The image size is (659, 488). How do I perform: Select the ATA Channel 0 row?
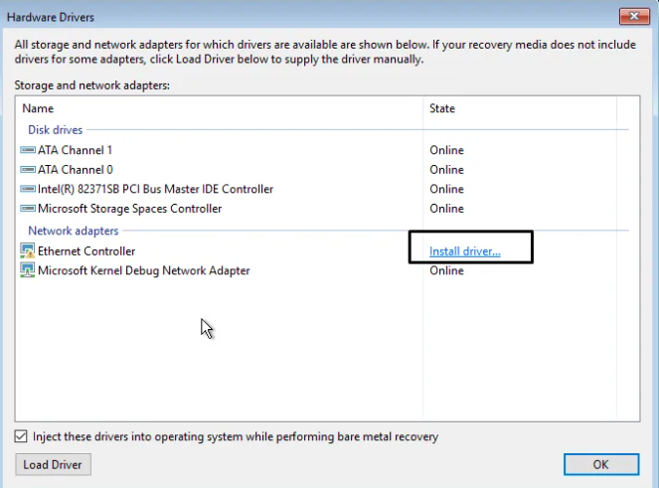click(x=75, y=170)
